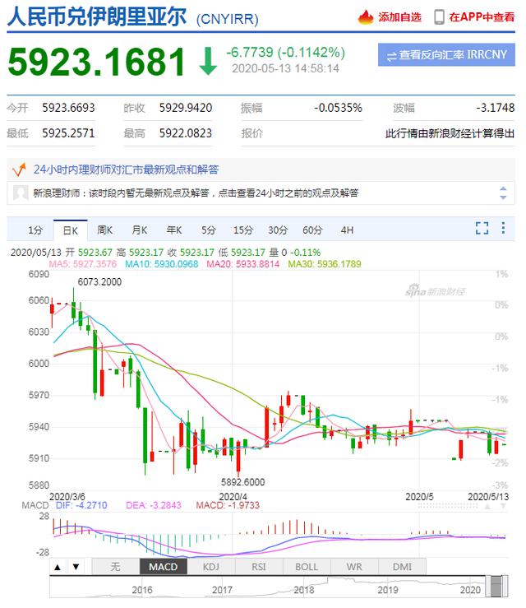The image size is (526, 608).
Task: Click the 6073.2000 high price annotation
Action: [x=99, y=282]
